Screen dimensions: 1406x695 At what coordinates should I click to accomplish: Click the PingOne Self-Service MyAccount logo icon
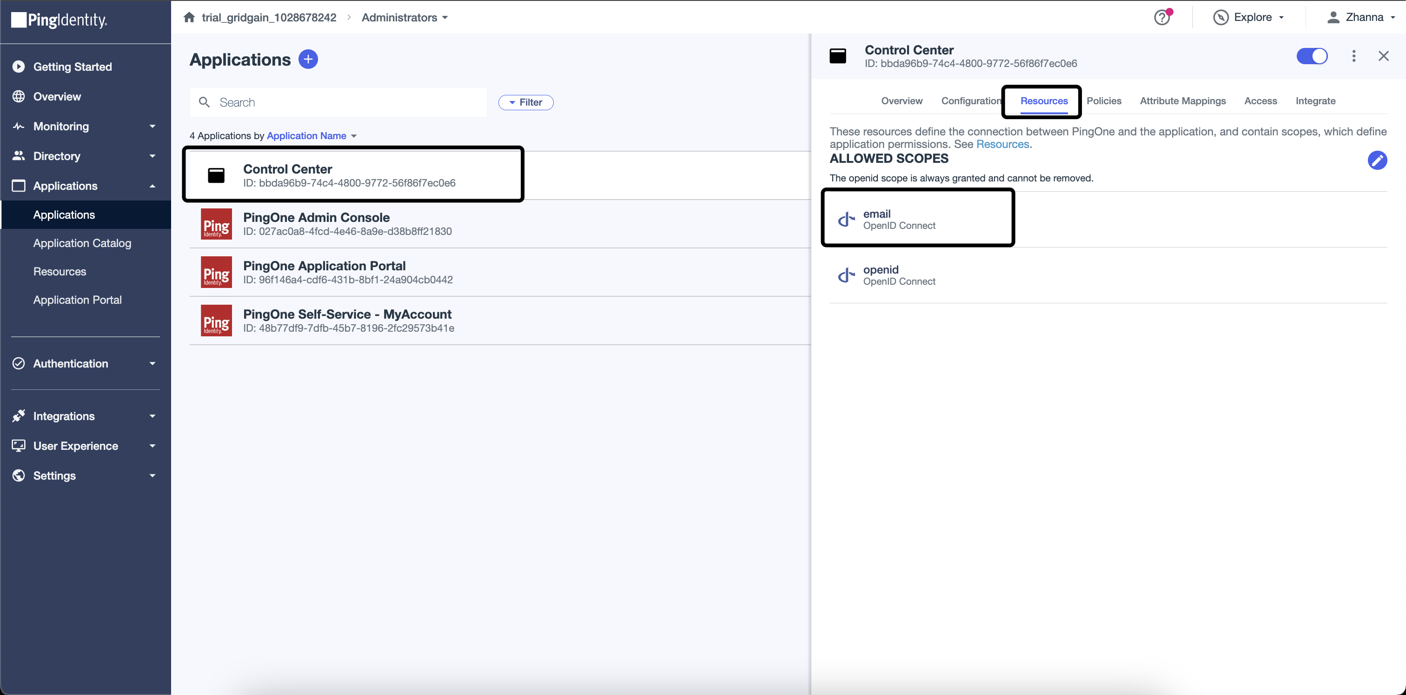coord(216,321)
